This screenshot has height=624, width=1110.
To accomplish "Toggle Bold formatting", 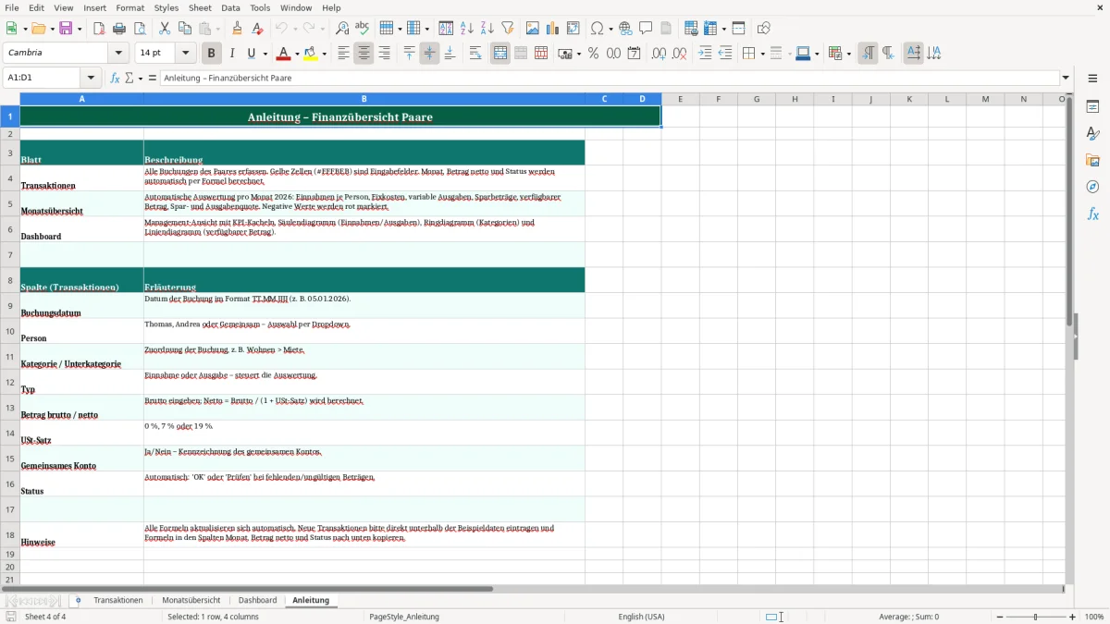I will tap(211, 54).
